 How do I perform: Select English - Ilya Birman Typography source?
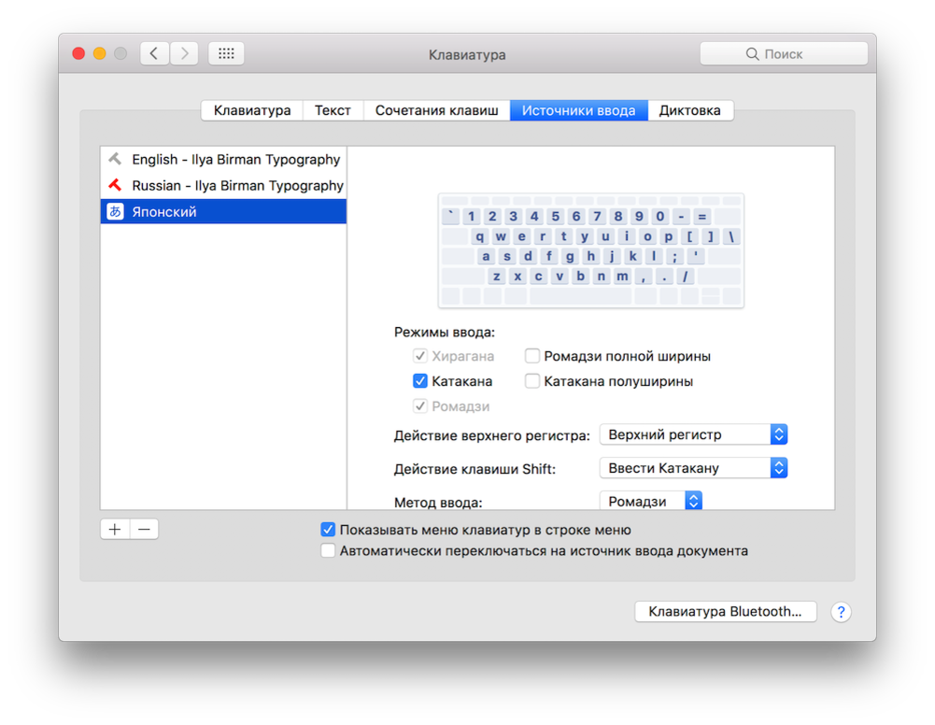(x=223, y=159)
